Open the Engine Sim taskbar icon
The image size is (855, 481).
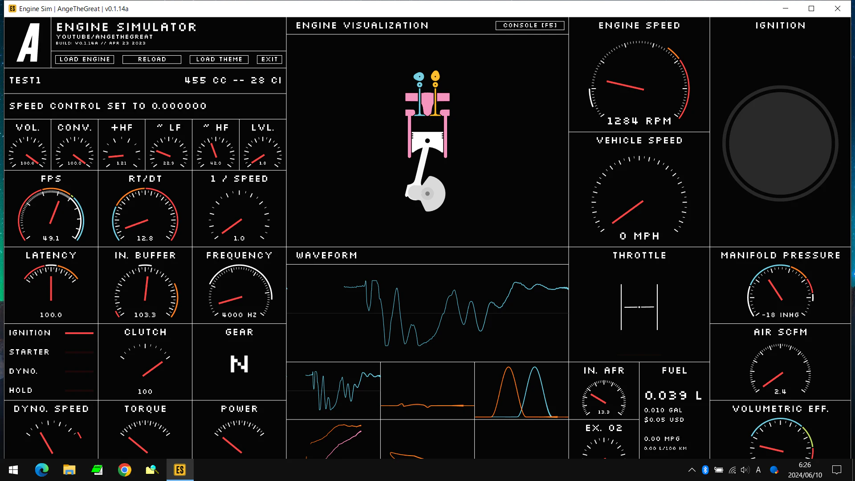[x=180, y=470]
